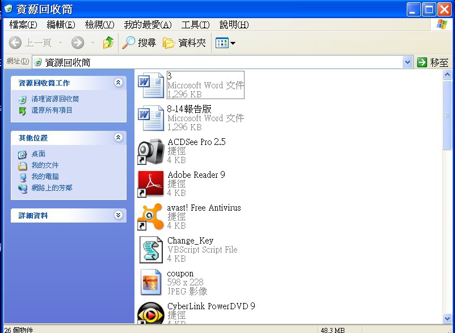Open the 說明(H) menu

234,25
